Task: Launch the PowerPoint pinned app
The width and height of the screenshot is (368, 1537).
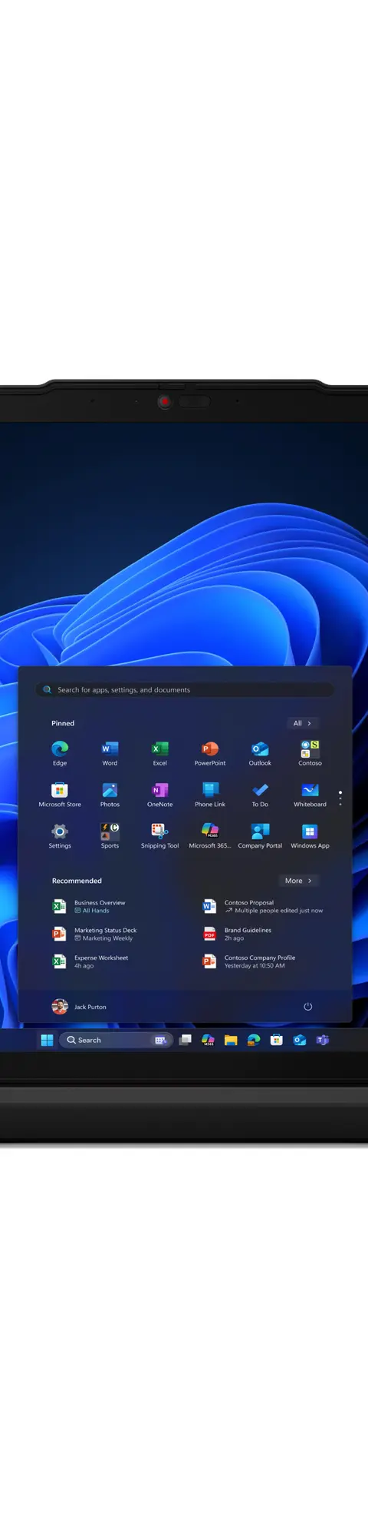Action: click(210, 752)
